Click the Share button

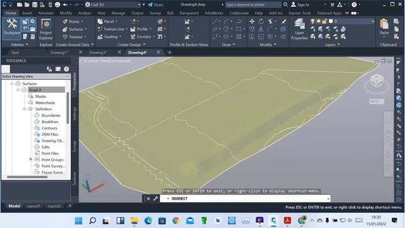(x=156, y=4)
